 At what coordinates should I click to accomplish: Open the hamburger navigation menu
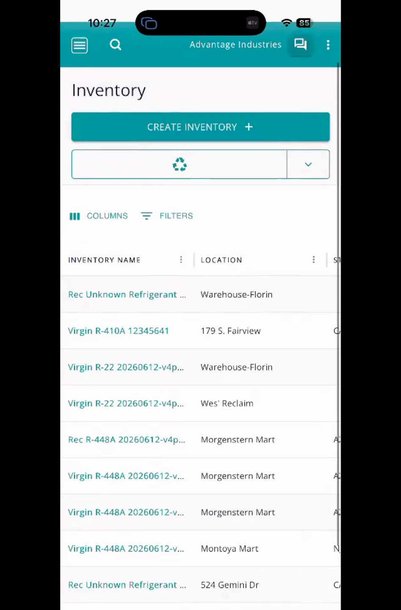pyautogui.click(x=80, y=45)
